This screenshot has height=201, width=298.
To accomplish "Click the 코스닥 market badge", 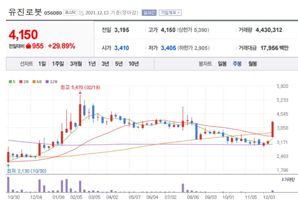I will (70, 12).
